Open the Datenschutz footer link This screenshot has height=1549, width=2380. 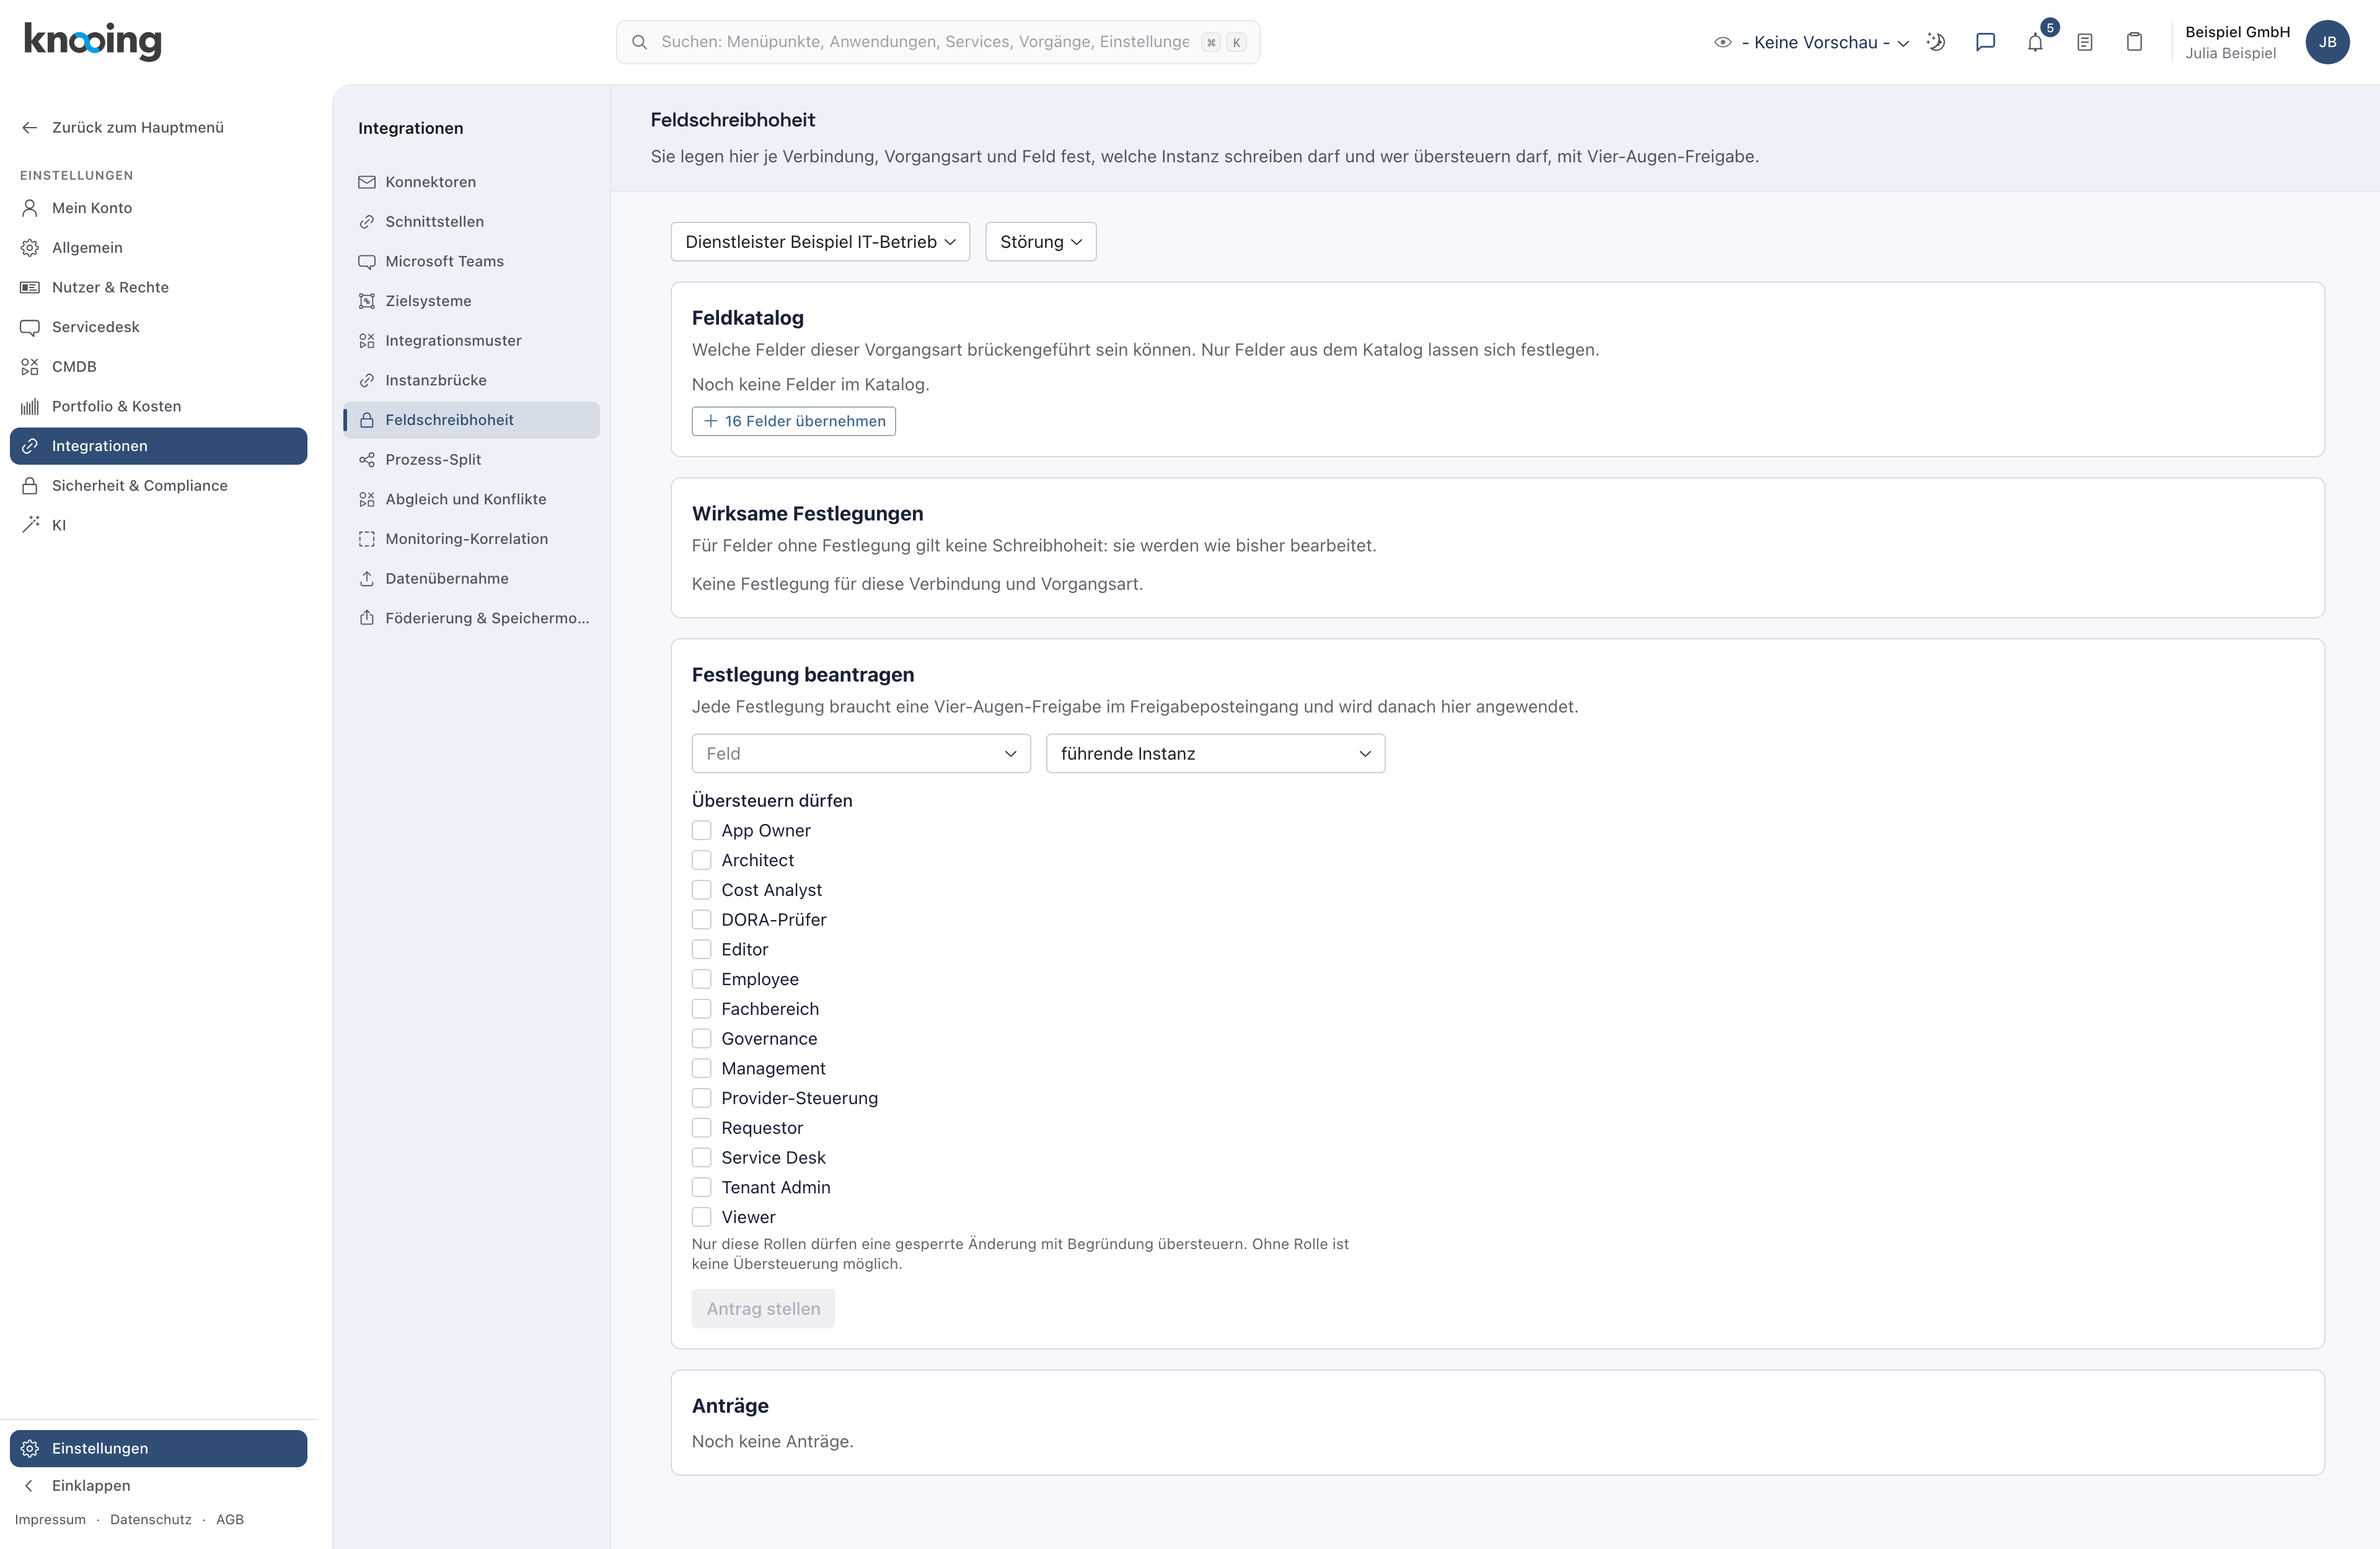(151, 1519)
